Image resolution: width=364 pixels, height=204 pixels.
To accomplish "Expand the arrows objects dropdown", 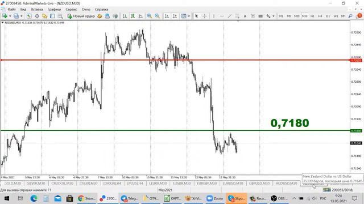I will [274, 16].
